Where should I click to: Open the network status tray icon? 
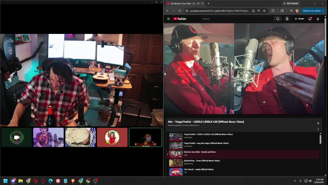(306, 181)
